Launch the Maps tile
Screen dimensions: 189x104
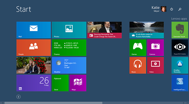tap(78, 83)
